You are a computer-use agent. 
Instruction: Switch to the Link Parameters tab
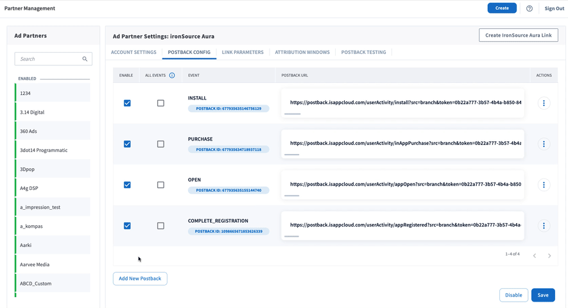[243, 52]
